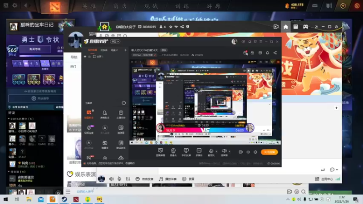Click the mixer sliders icon in the YY voice bar
The image size is (363, 204).
coord(128,179)
